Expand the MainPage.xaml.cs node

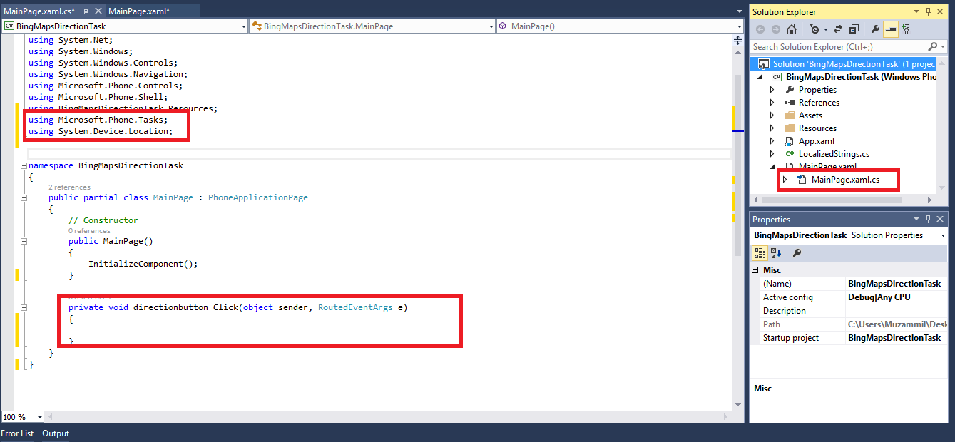click(785, 180)
